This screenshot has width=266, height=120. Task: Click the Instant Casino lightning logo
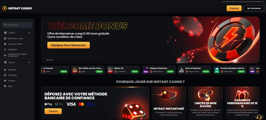[x=5, y=8]
